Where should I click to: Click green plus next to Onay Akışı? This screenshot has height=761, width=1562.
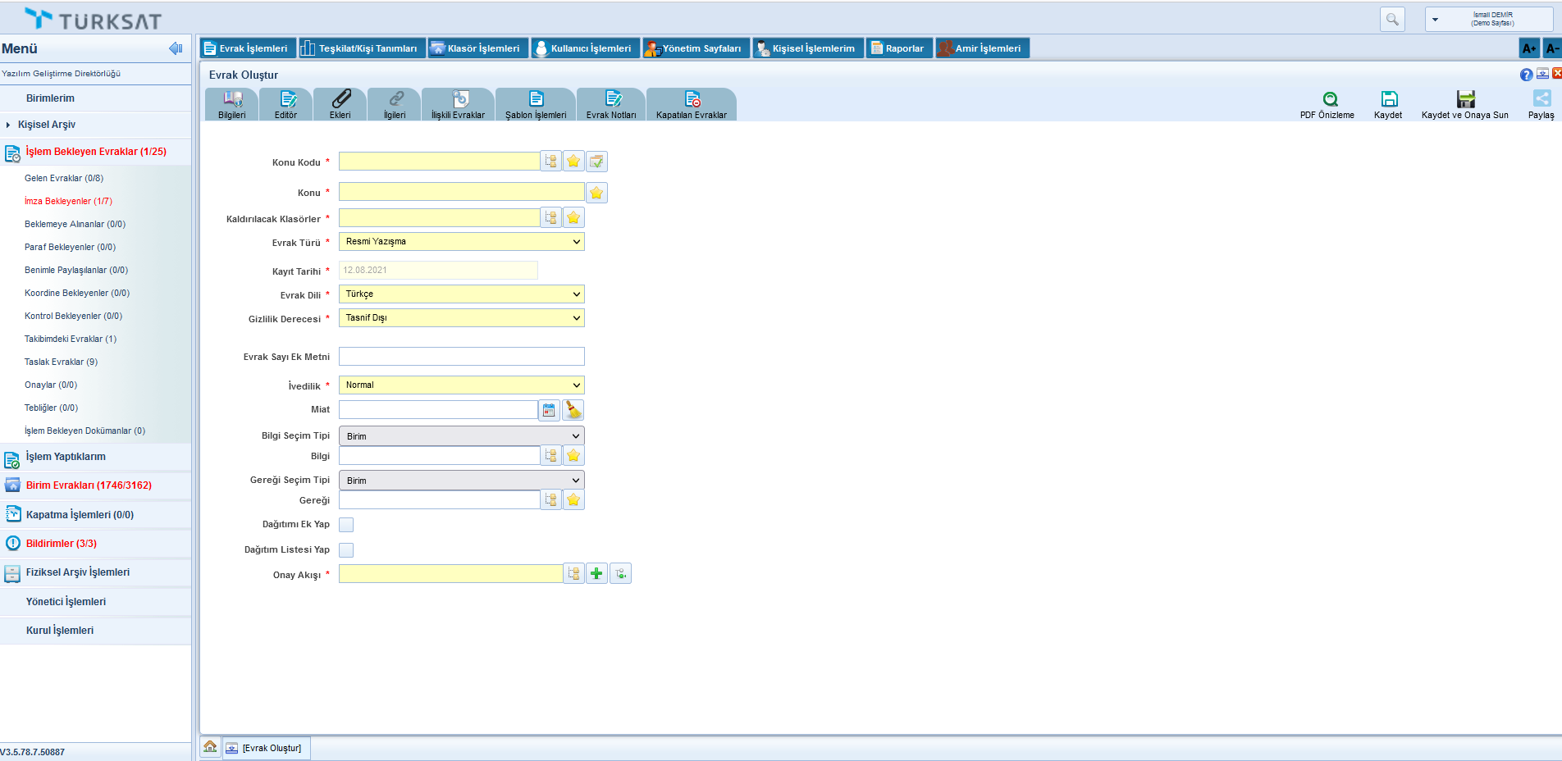596,574
